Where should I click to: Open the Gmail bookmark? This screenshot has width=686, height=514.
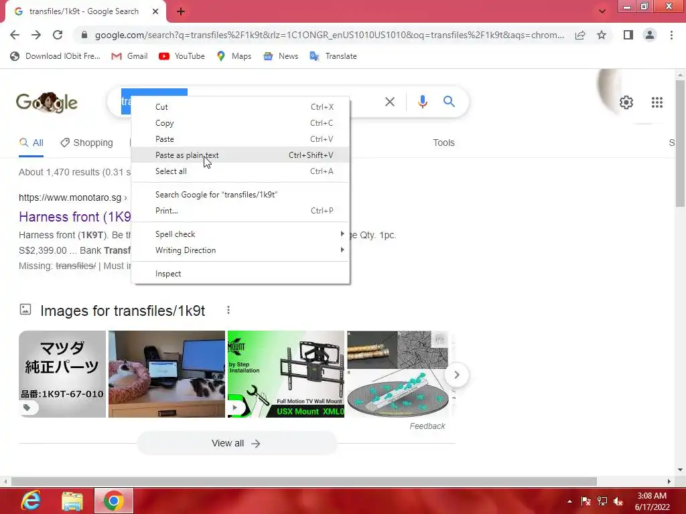point(129,56)
